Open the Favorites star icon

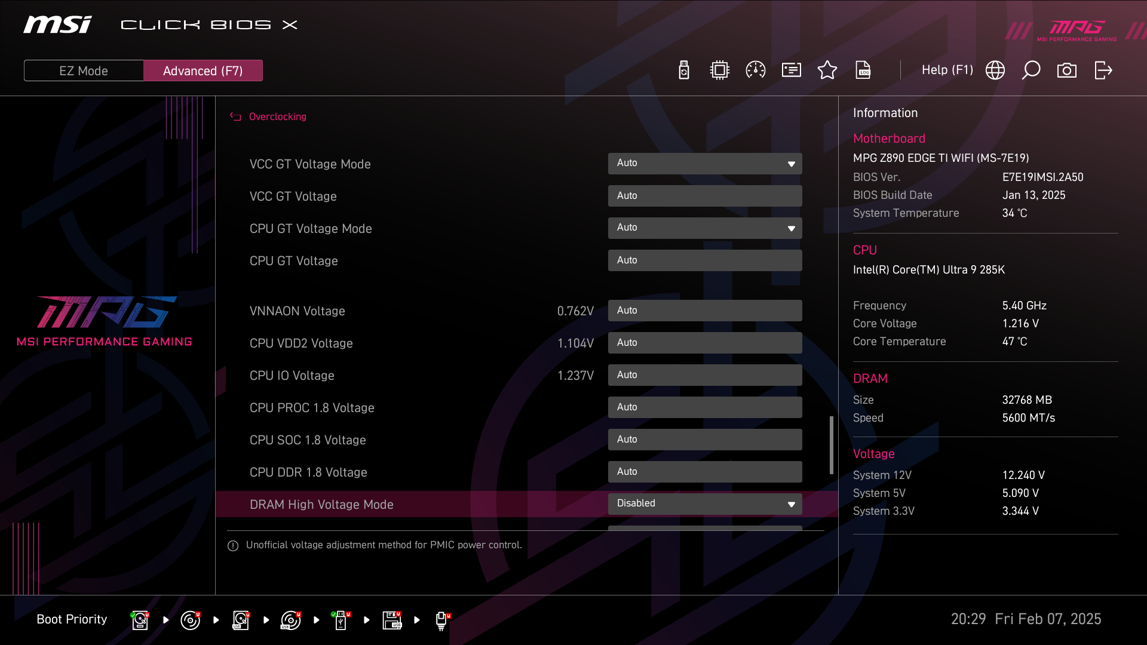tap(827, 70)
